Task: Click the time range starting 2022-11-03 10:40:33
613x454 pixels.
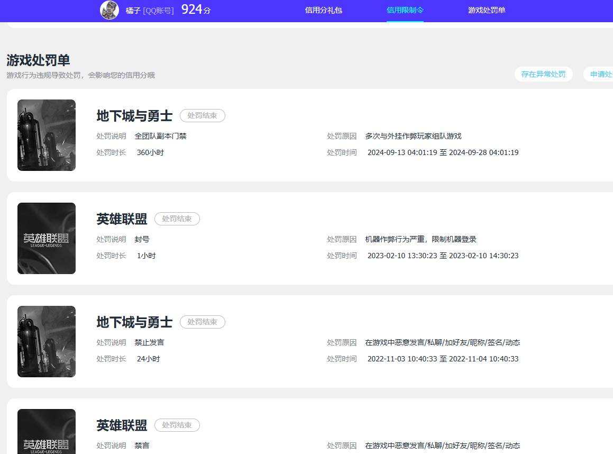Action: pos(443,359)
